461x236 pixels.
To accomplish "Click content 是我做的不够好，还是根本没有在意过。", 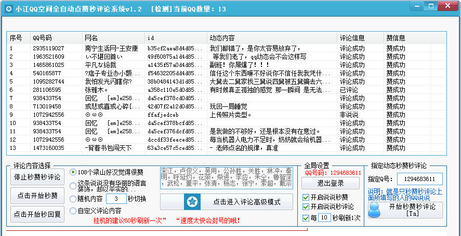I will (x=265, y=131).
